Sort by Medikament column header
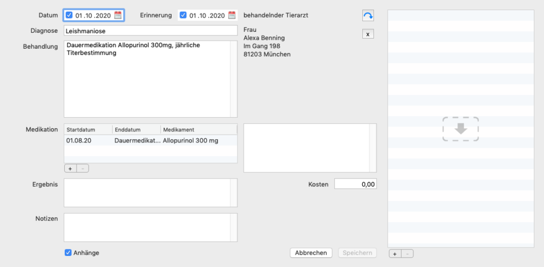Image resolution: width=544 pixels, height=267 pixels. pyautogui.click(x=199, y=130)
